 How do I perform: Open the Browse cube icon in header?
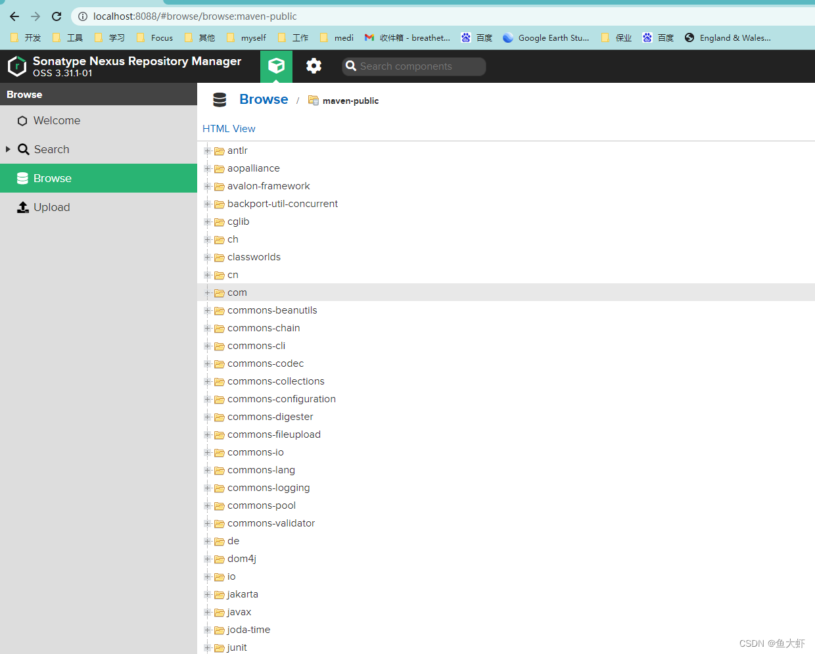276,66
